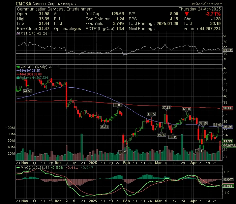Click the Fwd Yield value 3.74%

(119, 24)
